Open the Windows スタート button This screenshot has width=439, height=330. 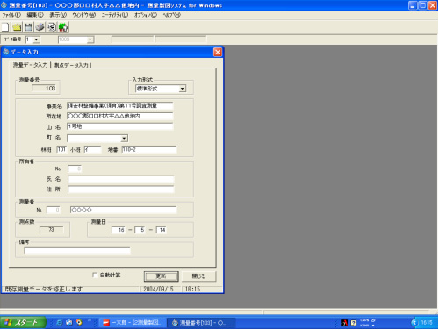click(x=23, y=323)
